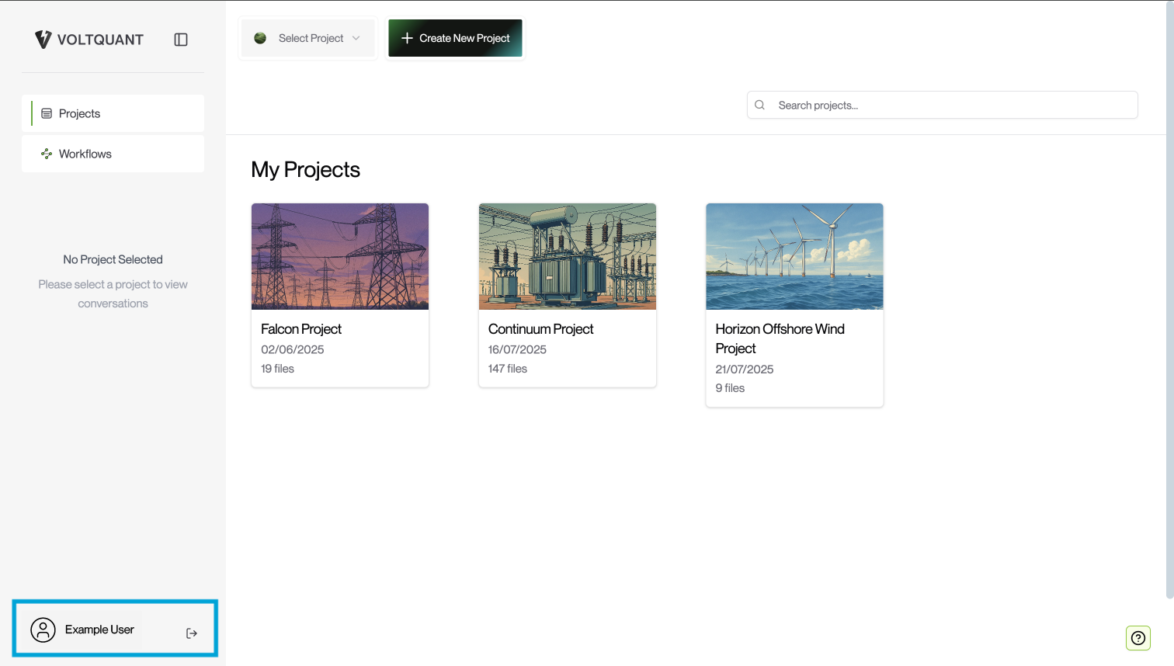The width and height of the screenshot is (1174, 666).
Task: Open Falcon Project thumbnail image
Action: coord(340,256)
